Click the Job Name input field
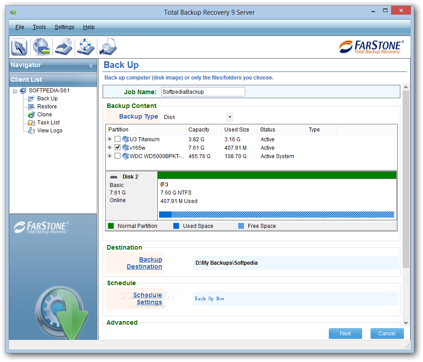Image resolution: width=423 pixels, height=362 pixels. point(203,91)
